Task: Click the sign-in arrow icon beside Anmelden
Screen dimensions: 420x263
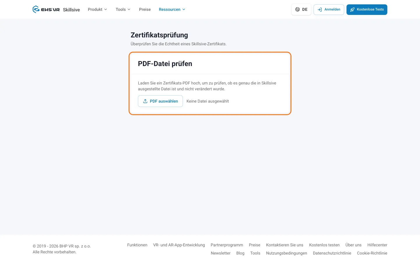Action: [320, 10]
